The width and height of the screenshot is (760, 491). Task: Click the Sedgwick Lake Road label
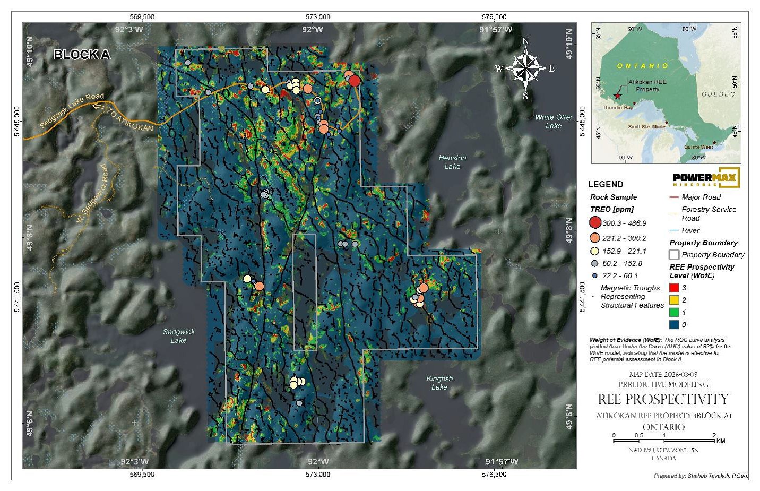click(72, 110)
